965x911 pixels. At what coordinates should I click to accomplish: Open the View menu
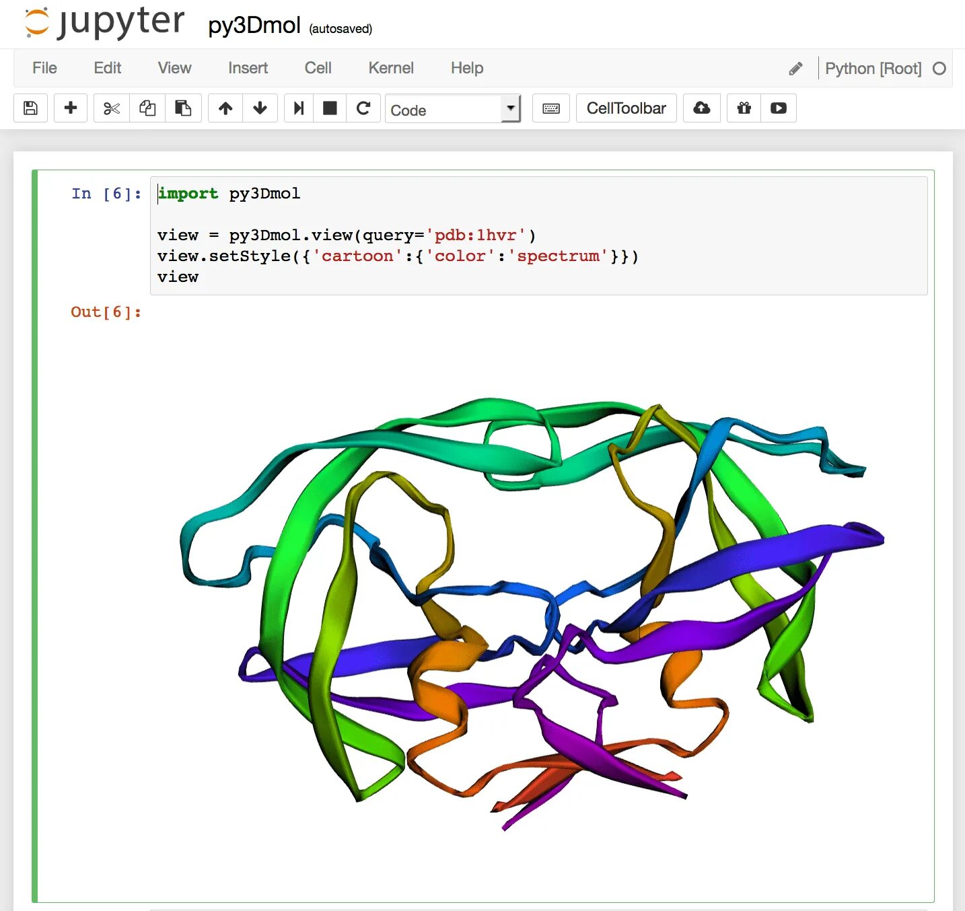[175, 68]
